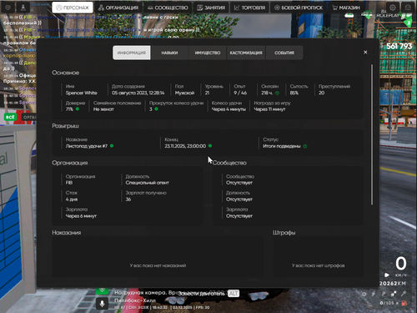417x313 pixels.
Task: Toggle the microphone icon
Action: 102,304
